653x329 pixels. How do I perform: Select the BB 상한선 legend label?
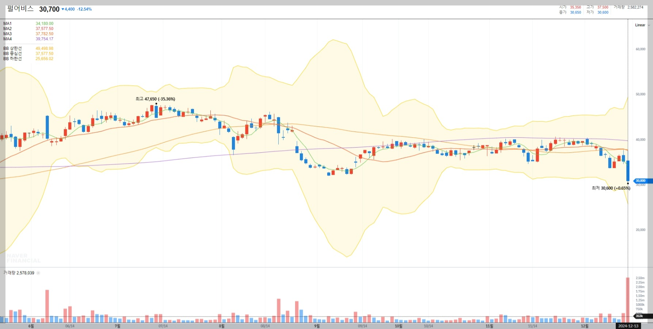point(12,48)
